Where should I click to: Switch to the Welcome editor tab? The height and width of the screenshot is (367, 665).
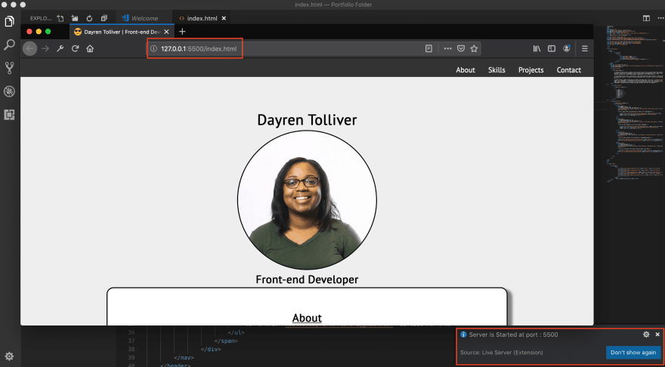140,18
